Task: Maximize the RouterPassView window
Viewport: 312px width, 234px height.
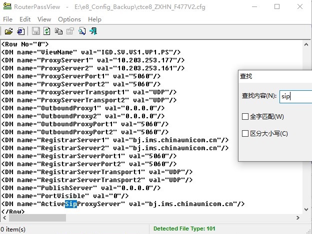Action: pyautogui.click(x=277, y=7)
